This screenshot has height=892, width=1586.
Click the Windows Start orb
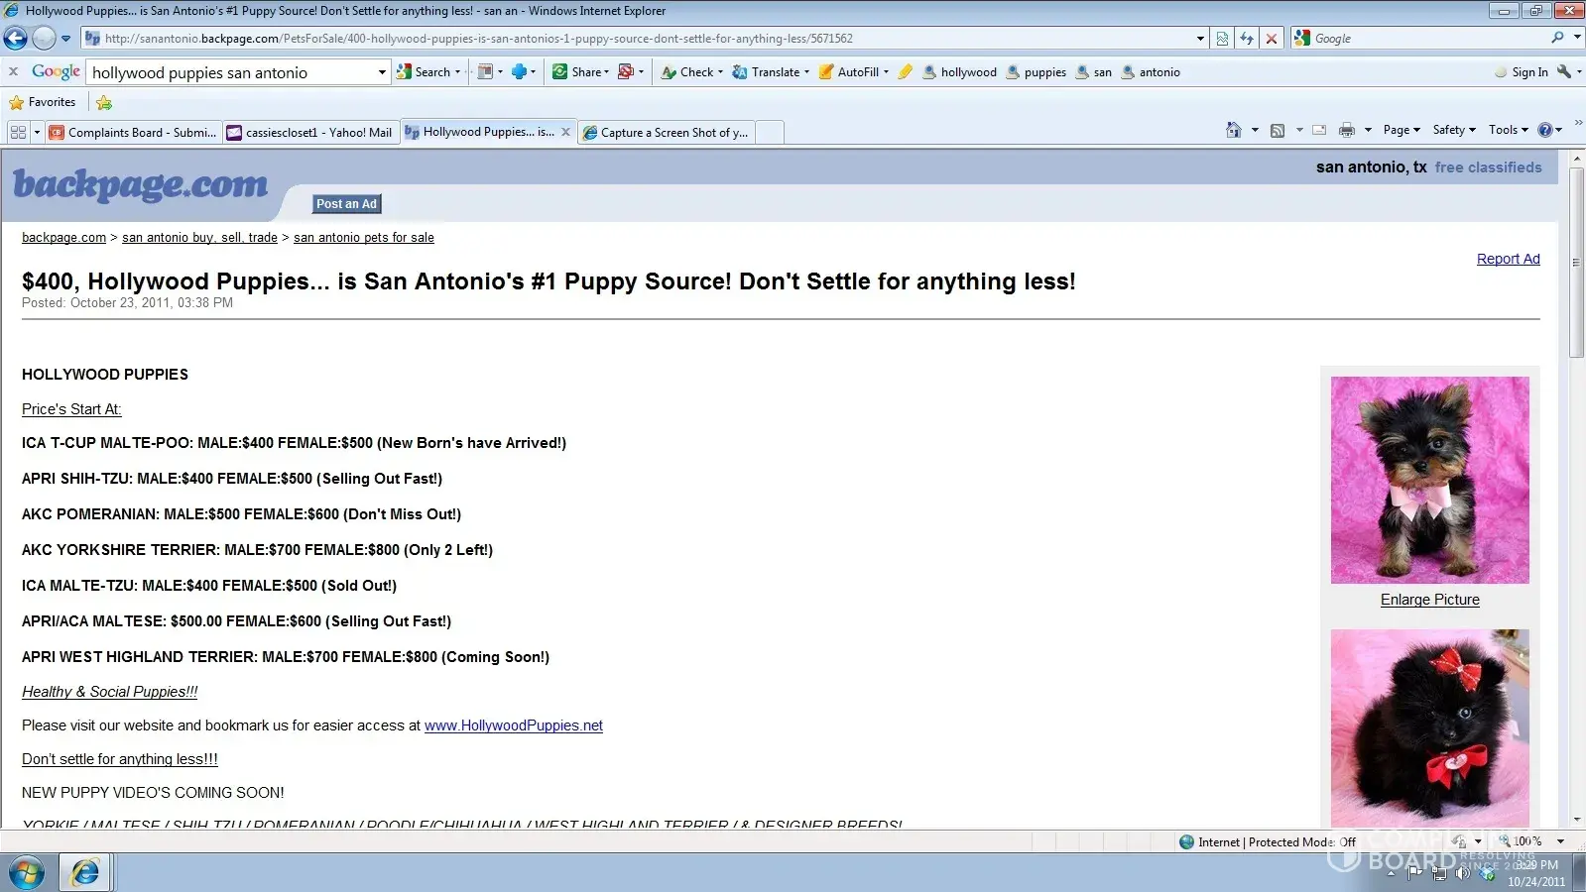[27, 873]
